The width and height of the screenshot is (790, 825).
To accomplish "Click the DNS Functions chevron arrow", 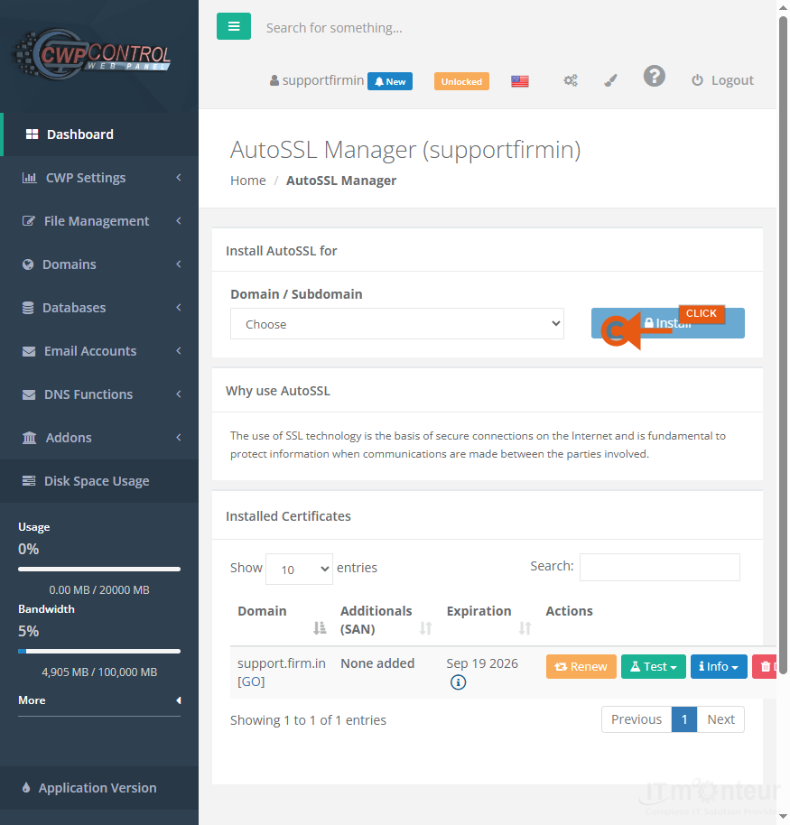I will pos(179,394).
